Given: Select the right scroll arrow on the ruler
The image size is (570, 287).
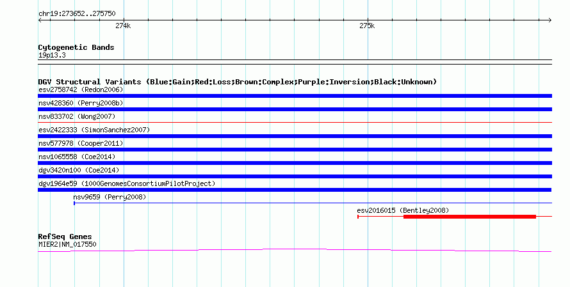Looking at the screenshot, I should click(x=550, y=20).
